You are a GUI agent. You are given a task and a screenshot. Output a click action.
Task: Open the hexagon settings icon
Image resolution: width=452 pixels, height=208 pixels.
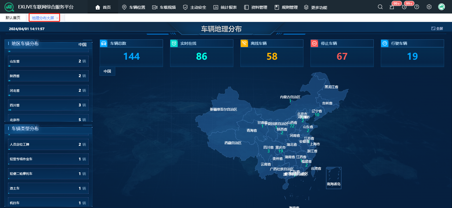[x=429, y=7]
